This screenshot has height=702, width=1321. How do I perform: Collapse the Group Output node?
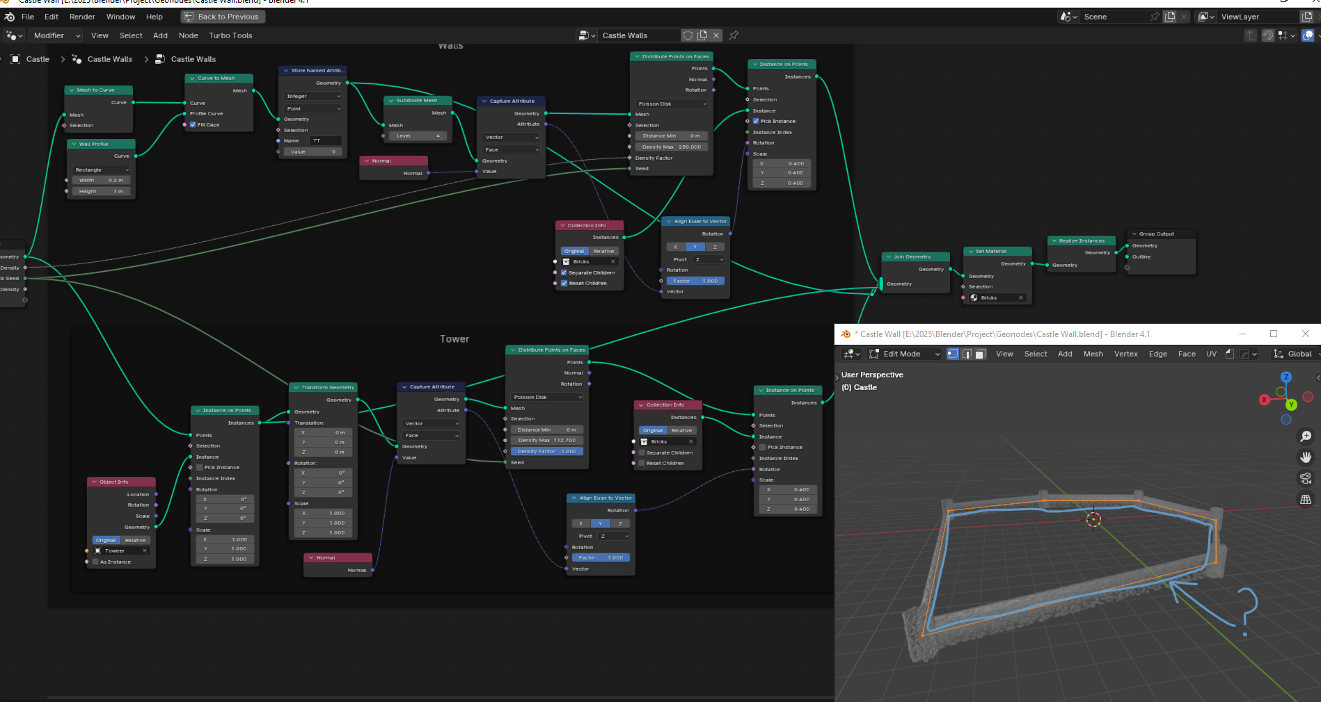coord(1134,234)
